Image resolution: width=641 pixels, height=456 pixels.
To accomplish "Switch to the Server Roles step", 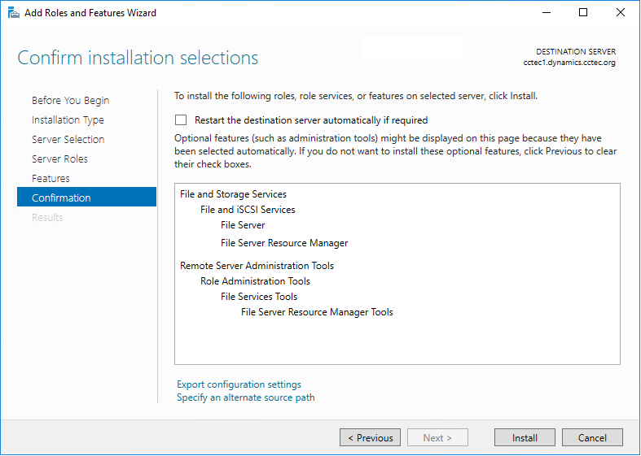I will pyautogui.click(x=59, y=159).
